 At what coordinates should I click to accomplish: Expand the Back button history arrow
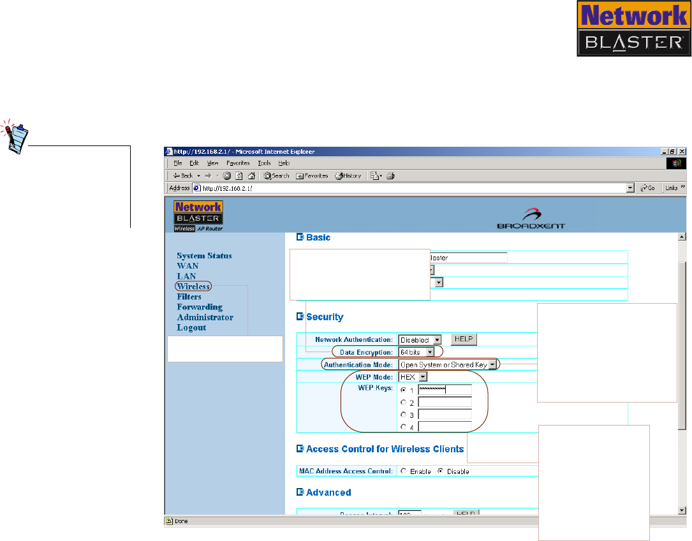[198, 176]
